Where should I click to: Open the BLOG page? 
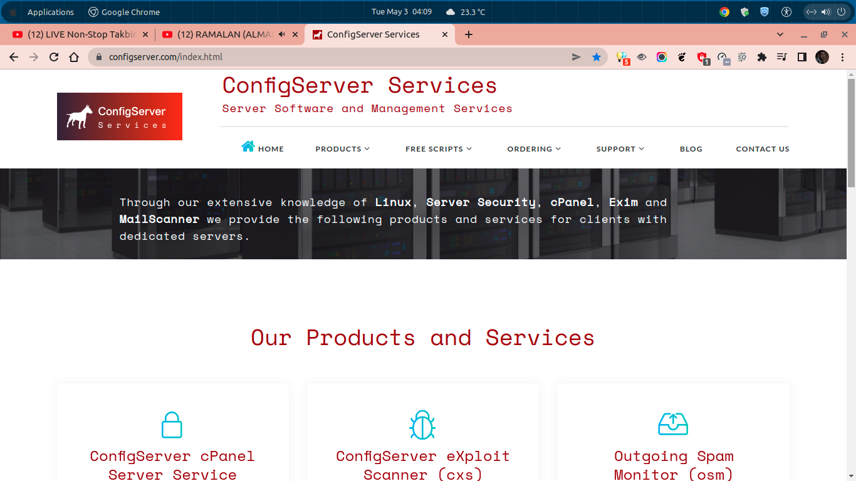pos(691,149)
